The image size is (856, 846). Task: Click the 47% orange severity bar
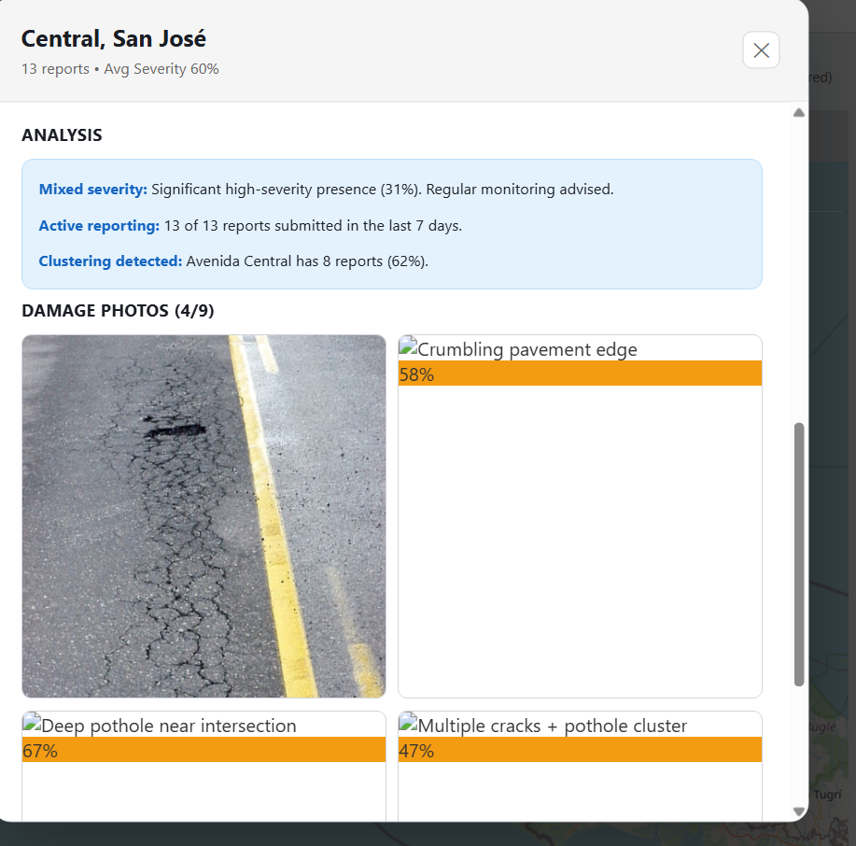click(x=580, y=749)
